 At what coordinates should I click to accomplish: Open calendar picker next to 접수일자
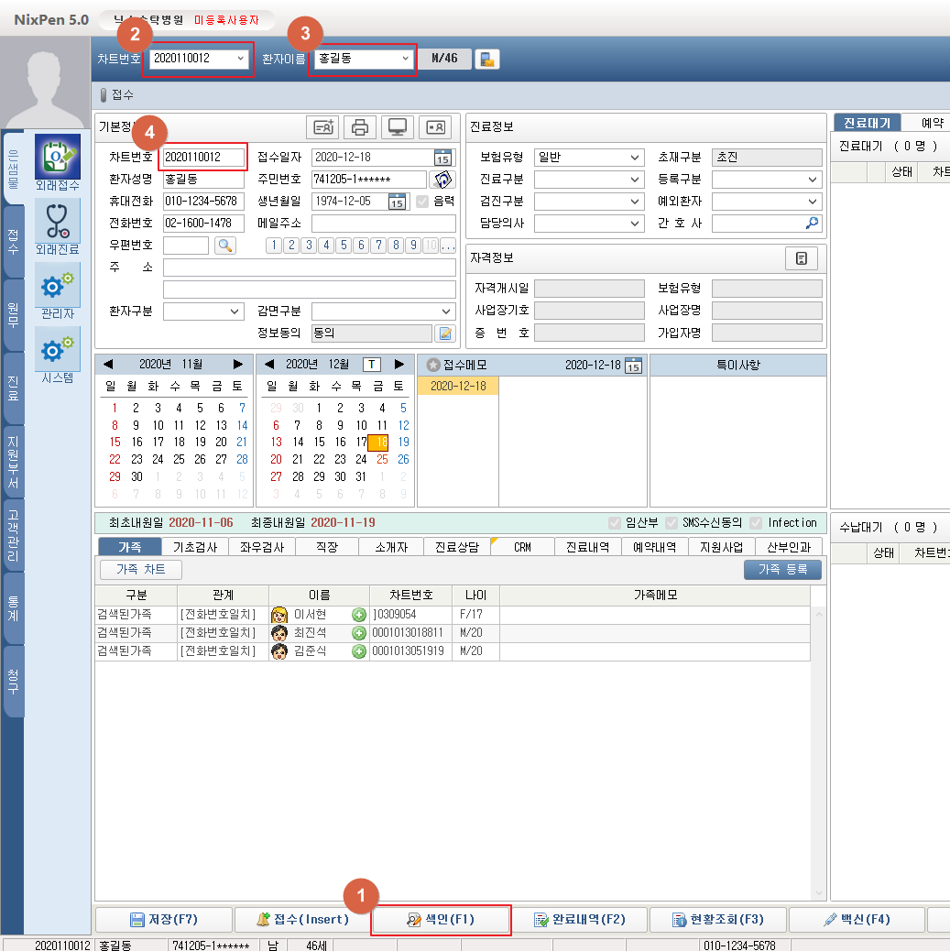click(x=443, y=157)
